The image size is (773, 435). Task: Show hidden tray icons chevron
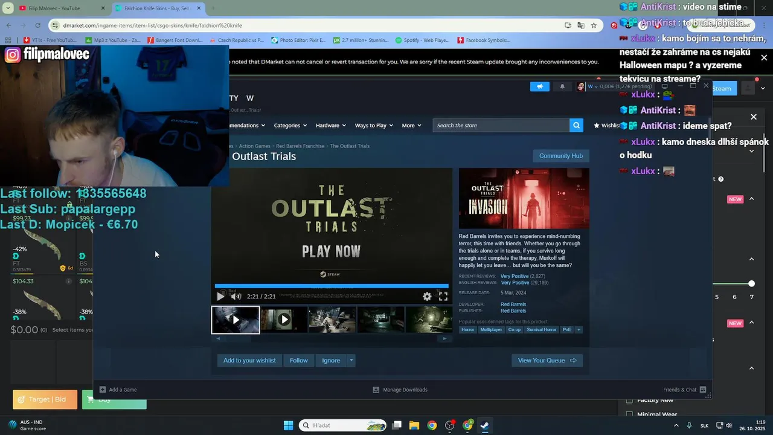coord(675,425)
